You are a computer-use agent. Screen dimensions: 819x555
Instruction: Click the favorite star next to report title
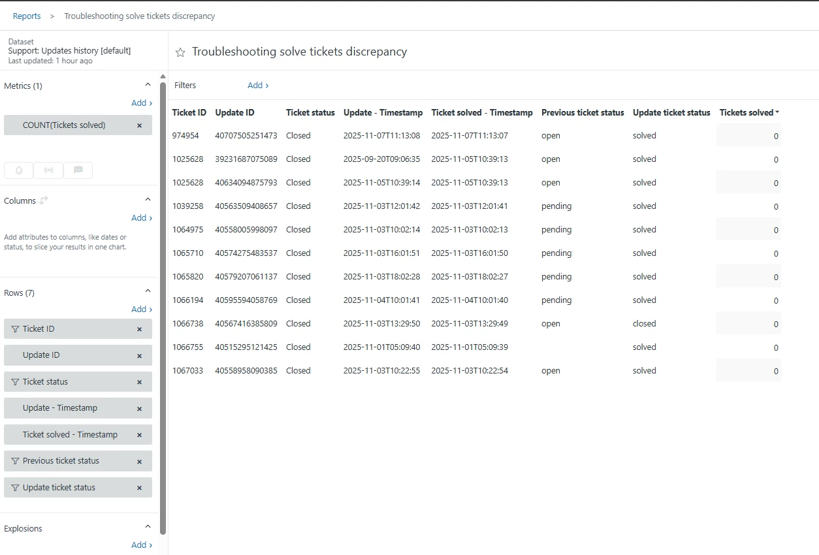coord(180,52)
